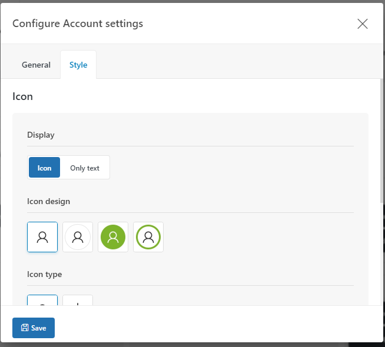Click the empty grey tab bar area
Screen dimensions: 385x347
pyautogui.click(x=238, y=61)
